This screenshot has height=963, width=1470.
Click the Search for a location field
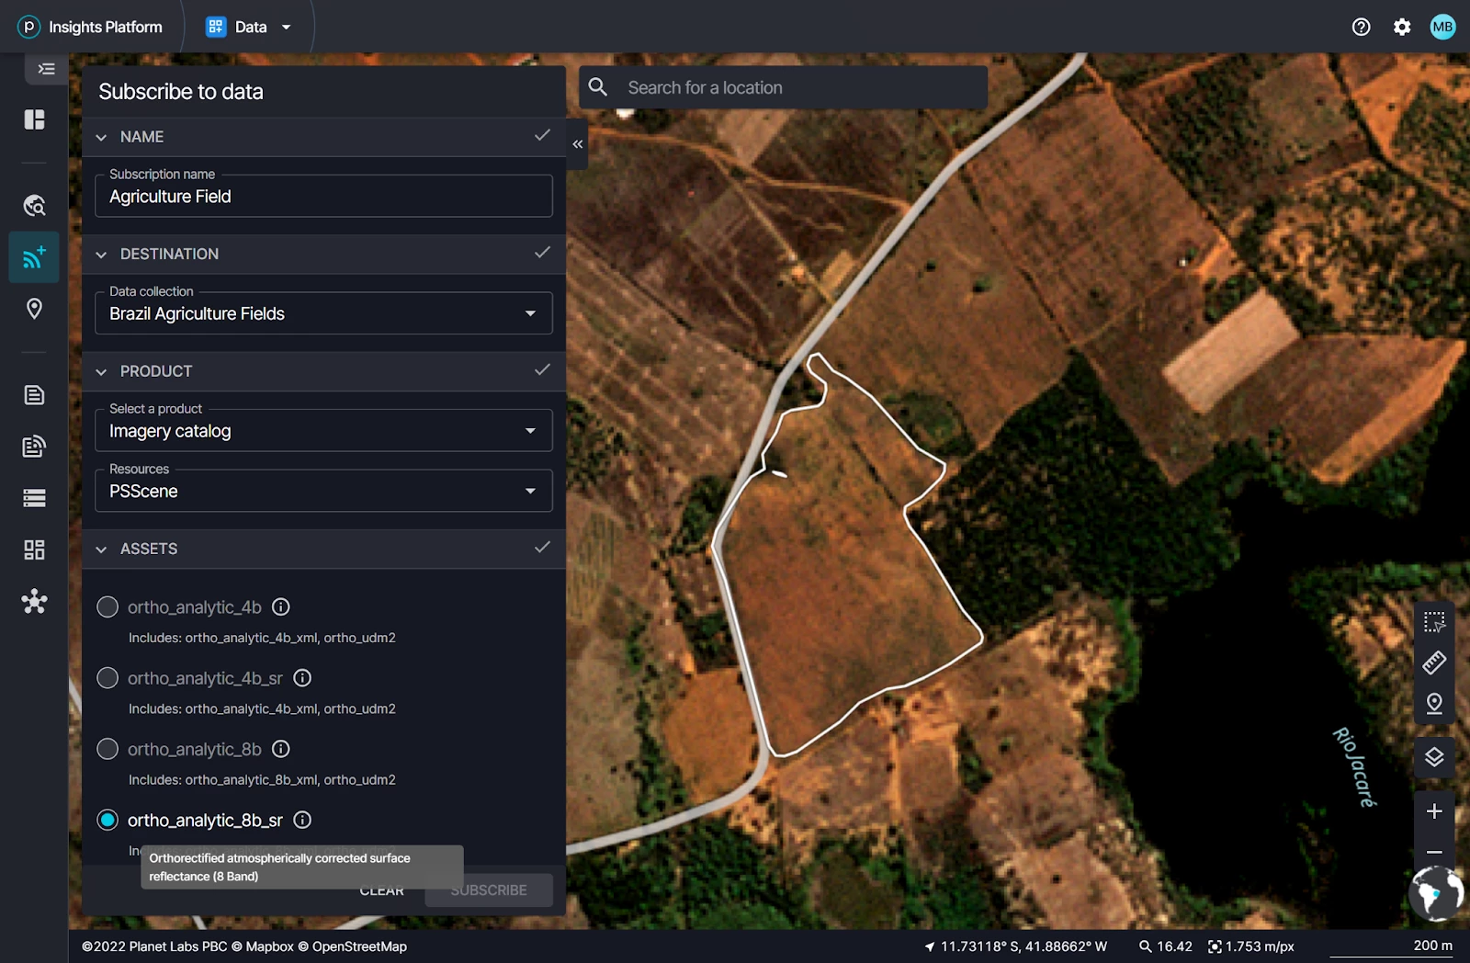(783, 87)
